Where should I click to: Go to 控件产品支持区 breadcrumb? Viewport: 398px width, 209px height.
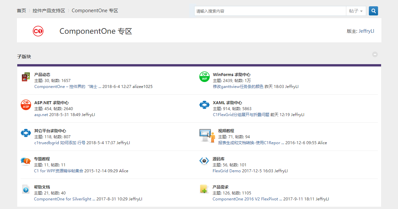49,11
